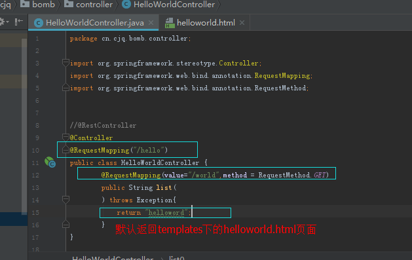Collapse the list method fold marker on line 14
The width and height of the screenshot is (412, 260).
coord(66,199)
